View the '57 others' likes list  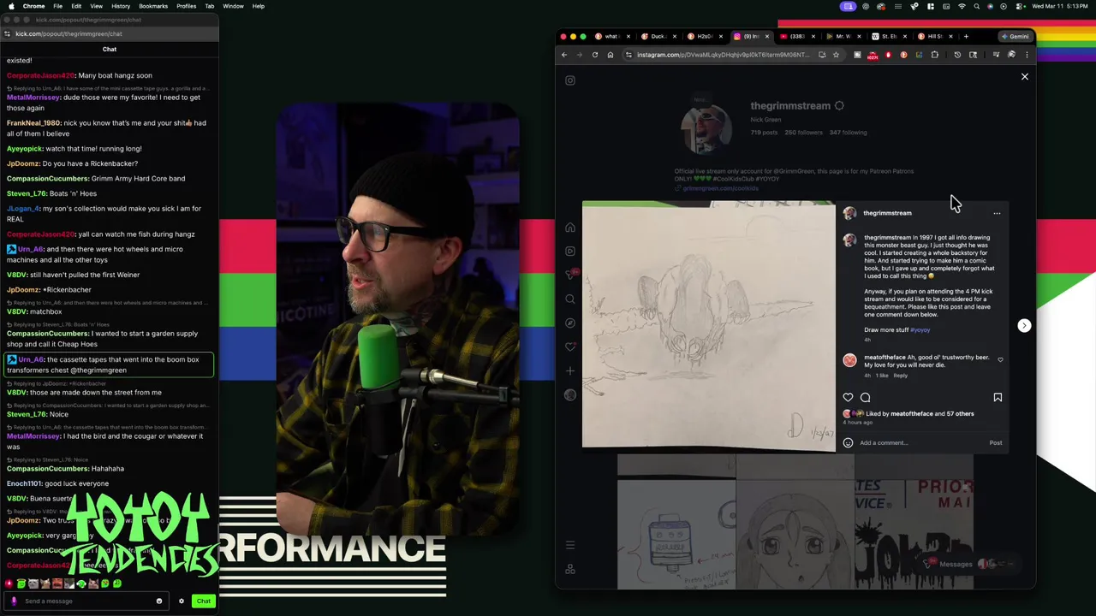960,414
